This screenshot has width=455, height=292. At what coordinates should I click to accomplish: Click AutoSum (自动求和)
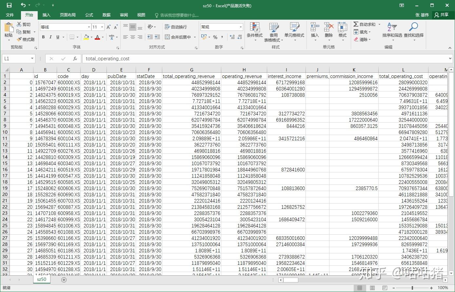tap(365, 24)
